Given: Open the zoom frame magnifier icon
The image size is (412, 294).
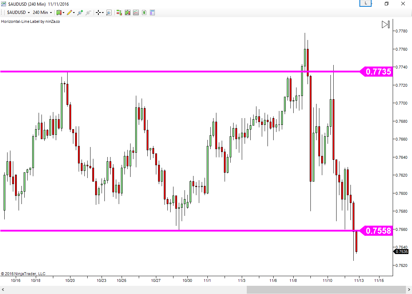Looking at the screenshot, I should [x=109, y=12].
